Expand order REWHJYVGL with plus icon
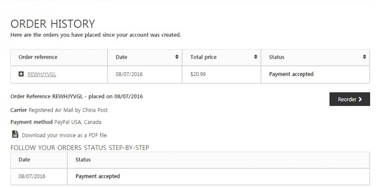 21,74
